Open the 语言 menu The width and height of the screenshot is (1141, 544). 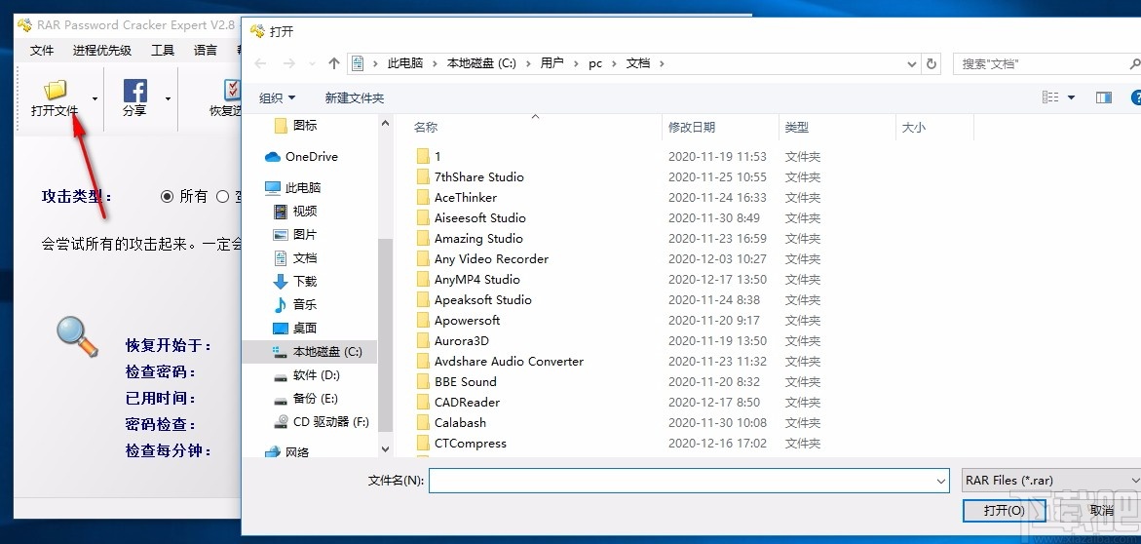tap(206, 51)
